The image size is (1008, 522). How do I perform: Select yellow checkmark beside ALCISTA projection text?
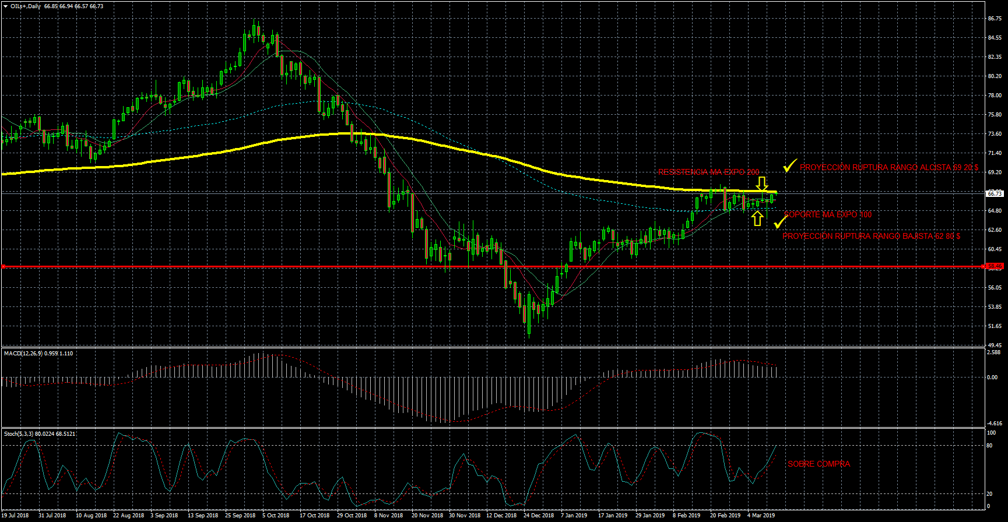[789, 166]
